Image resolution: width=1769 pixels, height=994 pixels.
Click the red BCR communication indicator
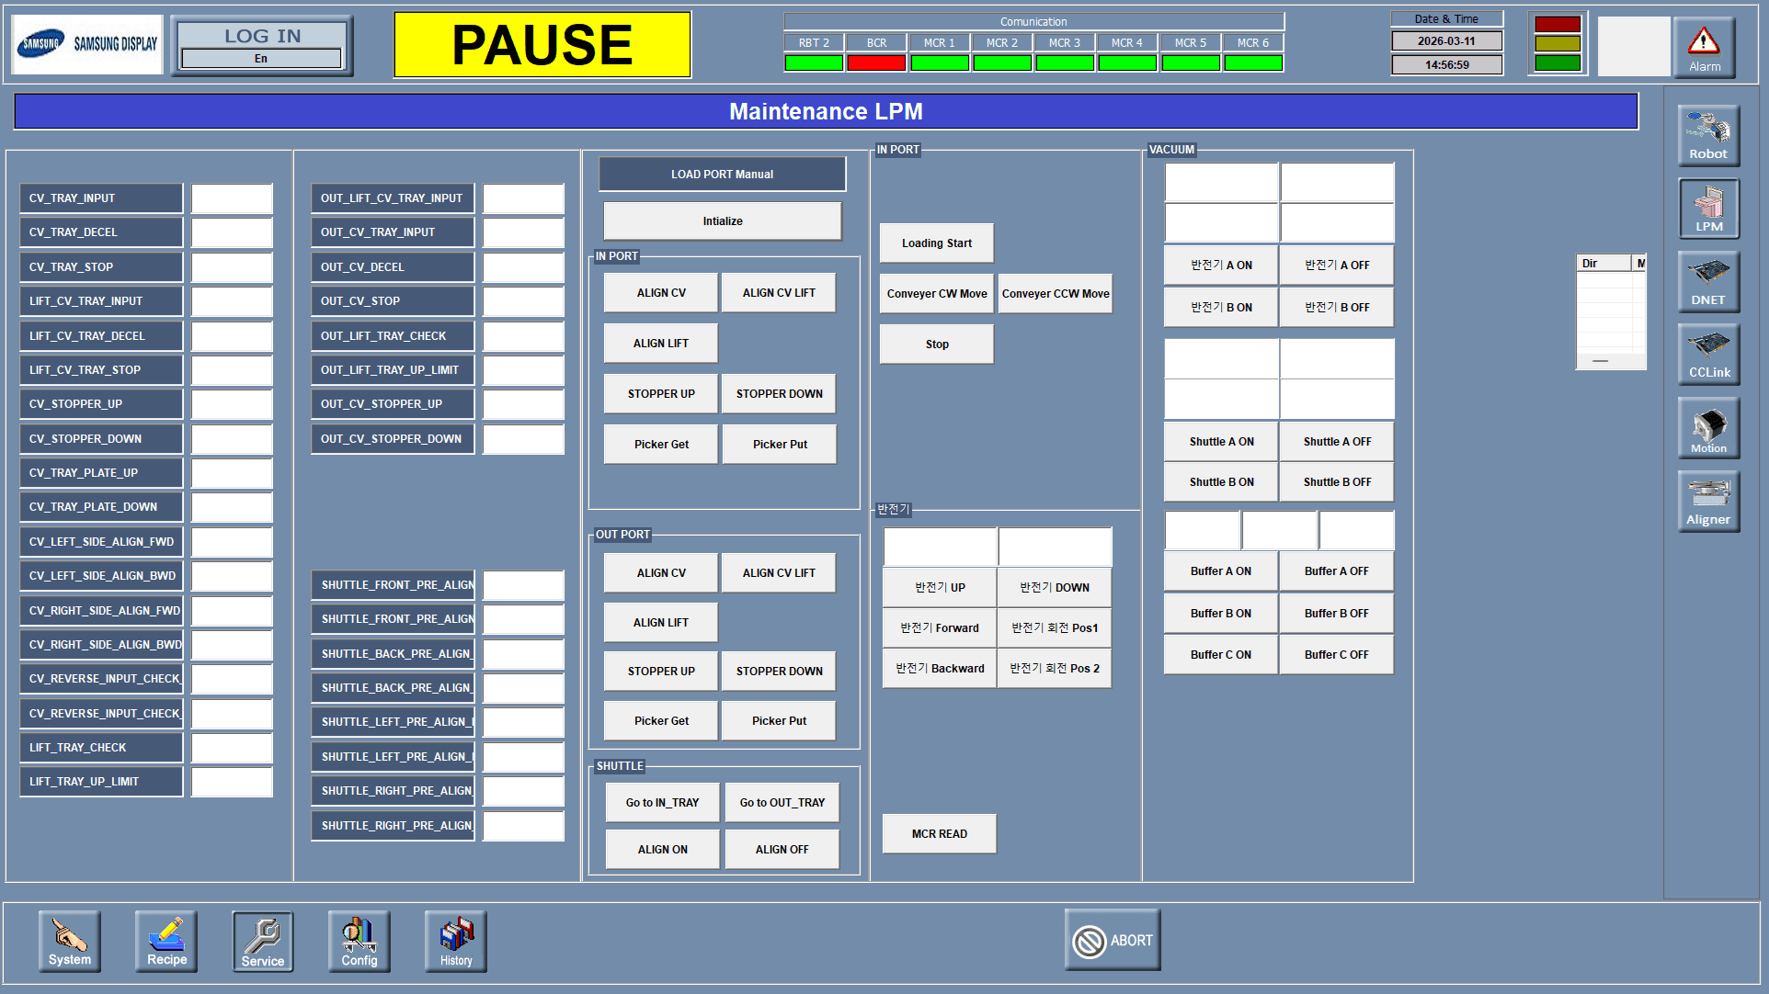pos(876,63)
